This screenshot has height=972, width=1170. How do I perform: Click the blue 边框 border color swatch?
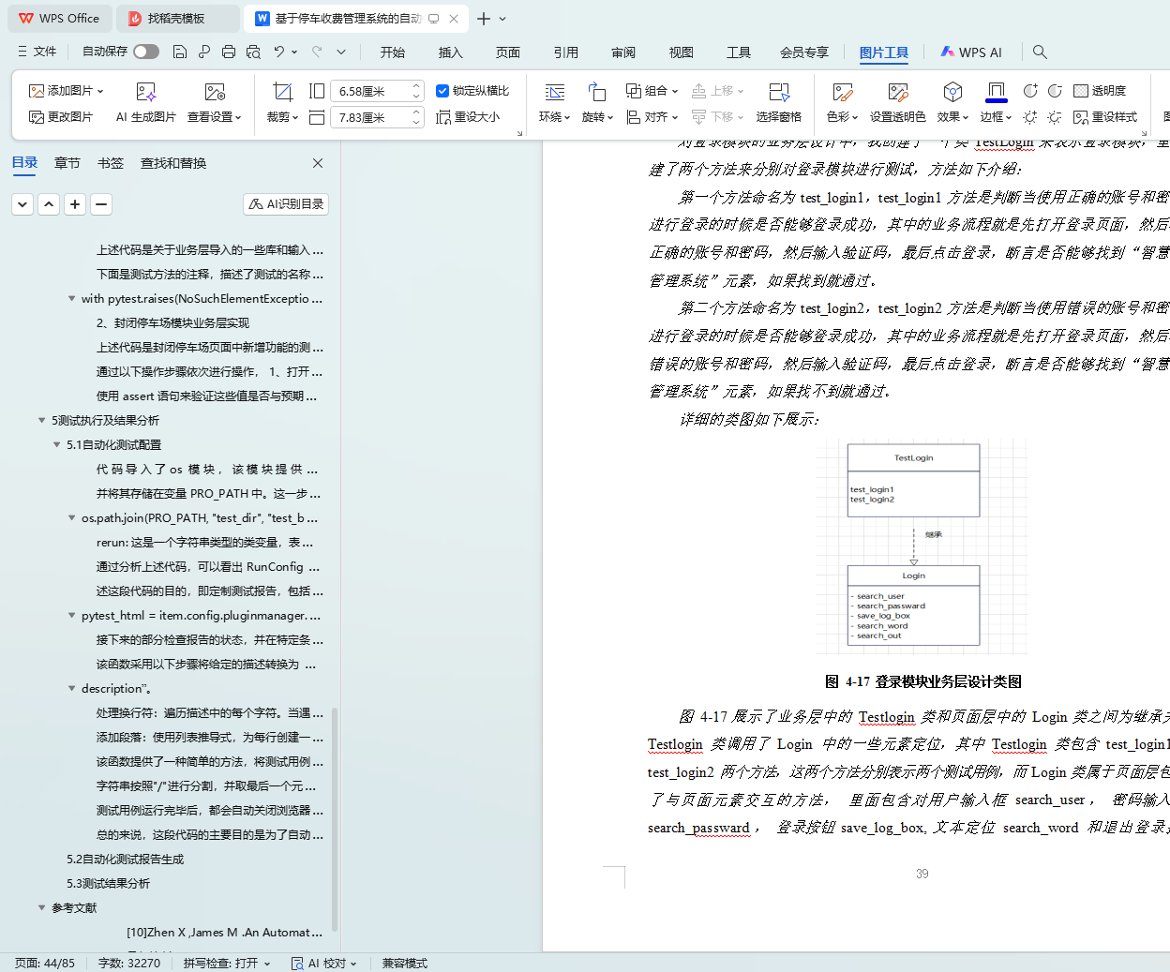coord(996,92)
